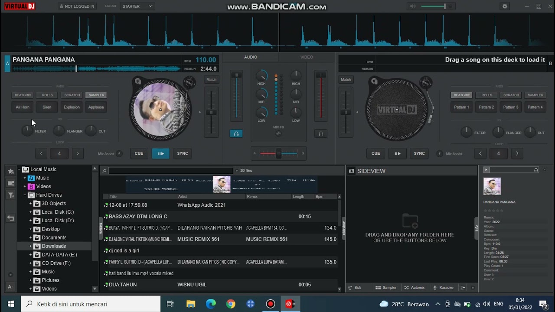Open the filter folder funnel icon
This screenshot has height=312, width=555.
tap(11, 195)
